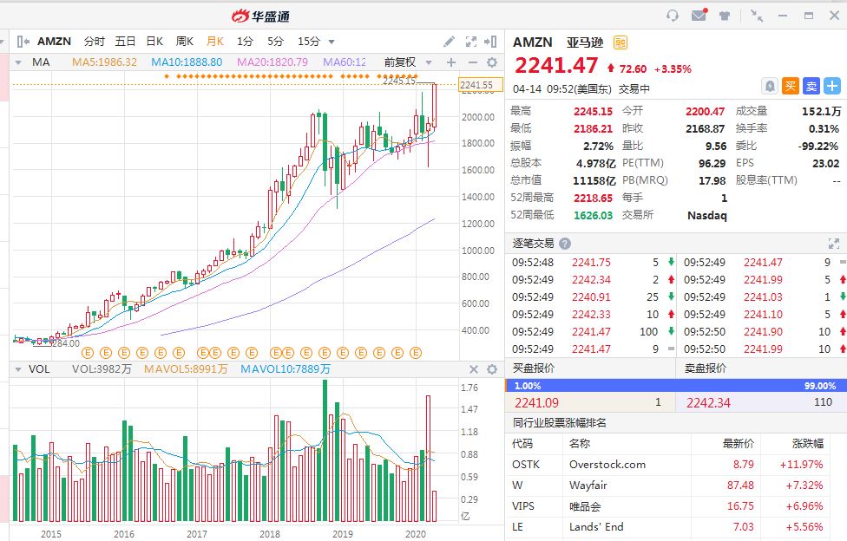Click the bid-ask ratio bar
The height and width of the screenshot is (541, 847).
click(675, 386)
